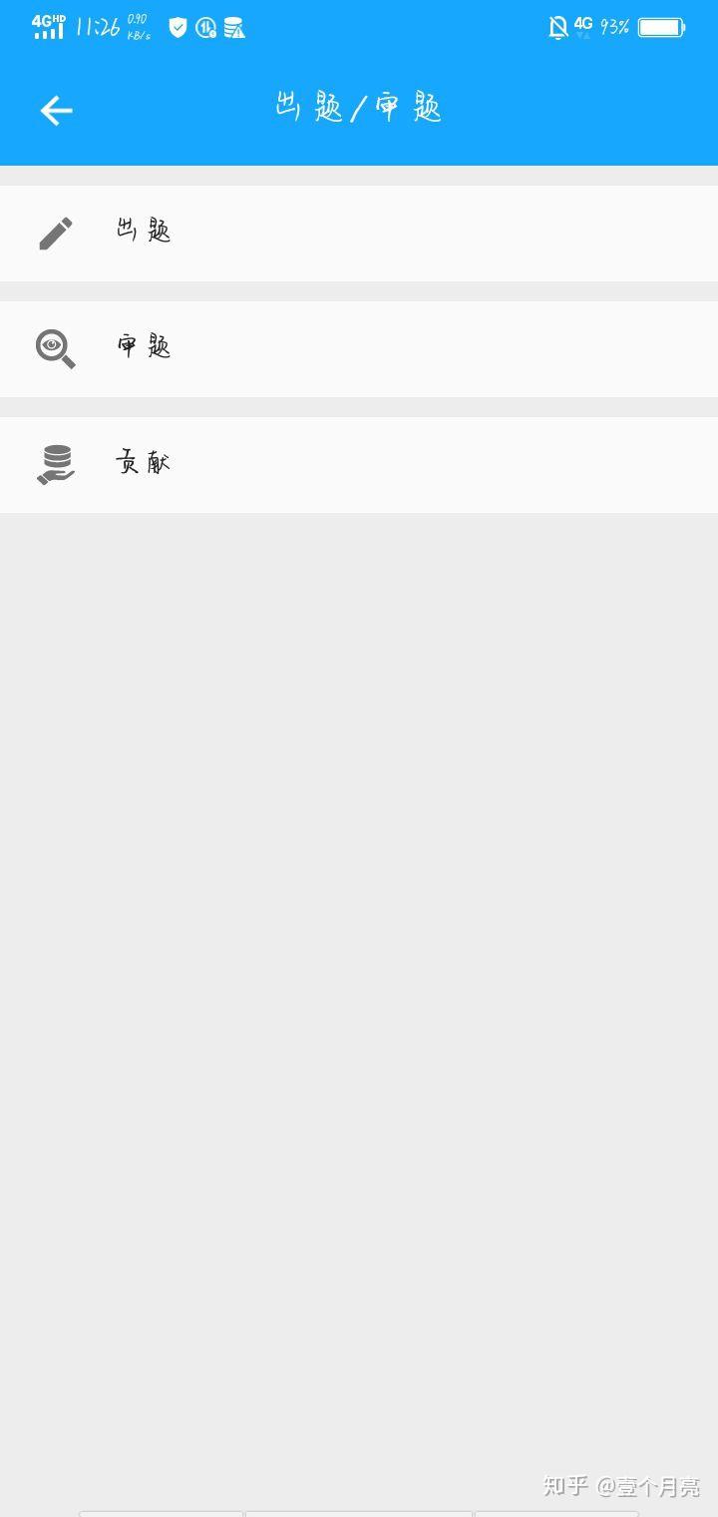The height and width of the screenshot is (1517, 718).
Task: Tap the empty gray area below 贡献 row
Action: (359, 988)
